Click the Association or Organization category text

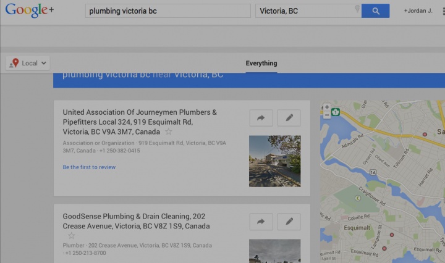[x=98, y=143]
